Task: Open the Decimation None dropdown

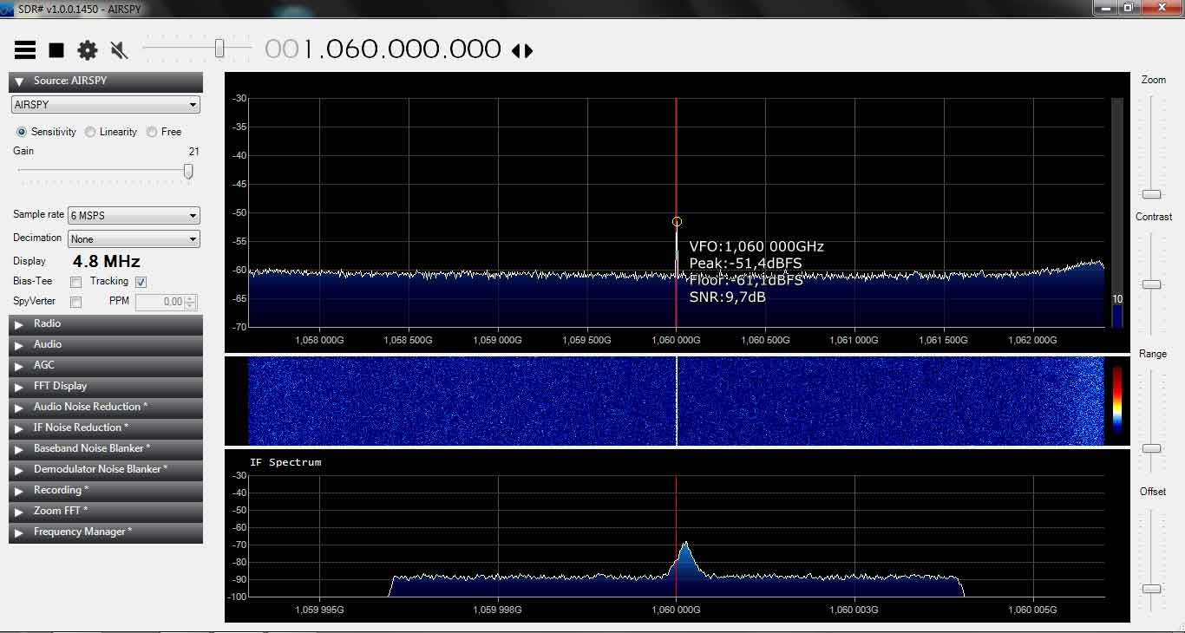Action: tap(134, 239)
